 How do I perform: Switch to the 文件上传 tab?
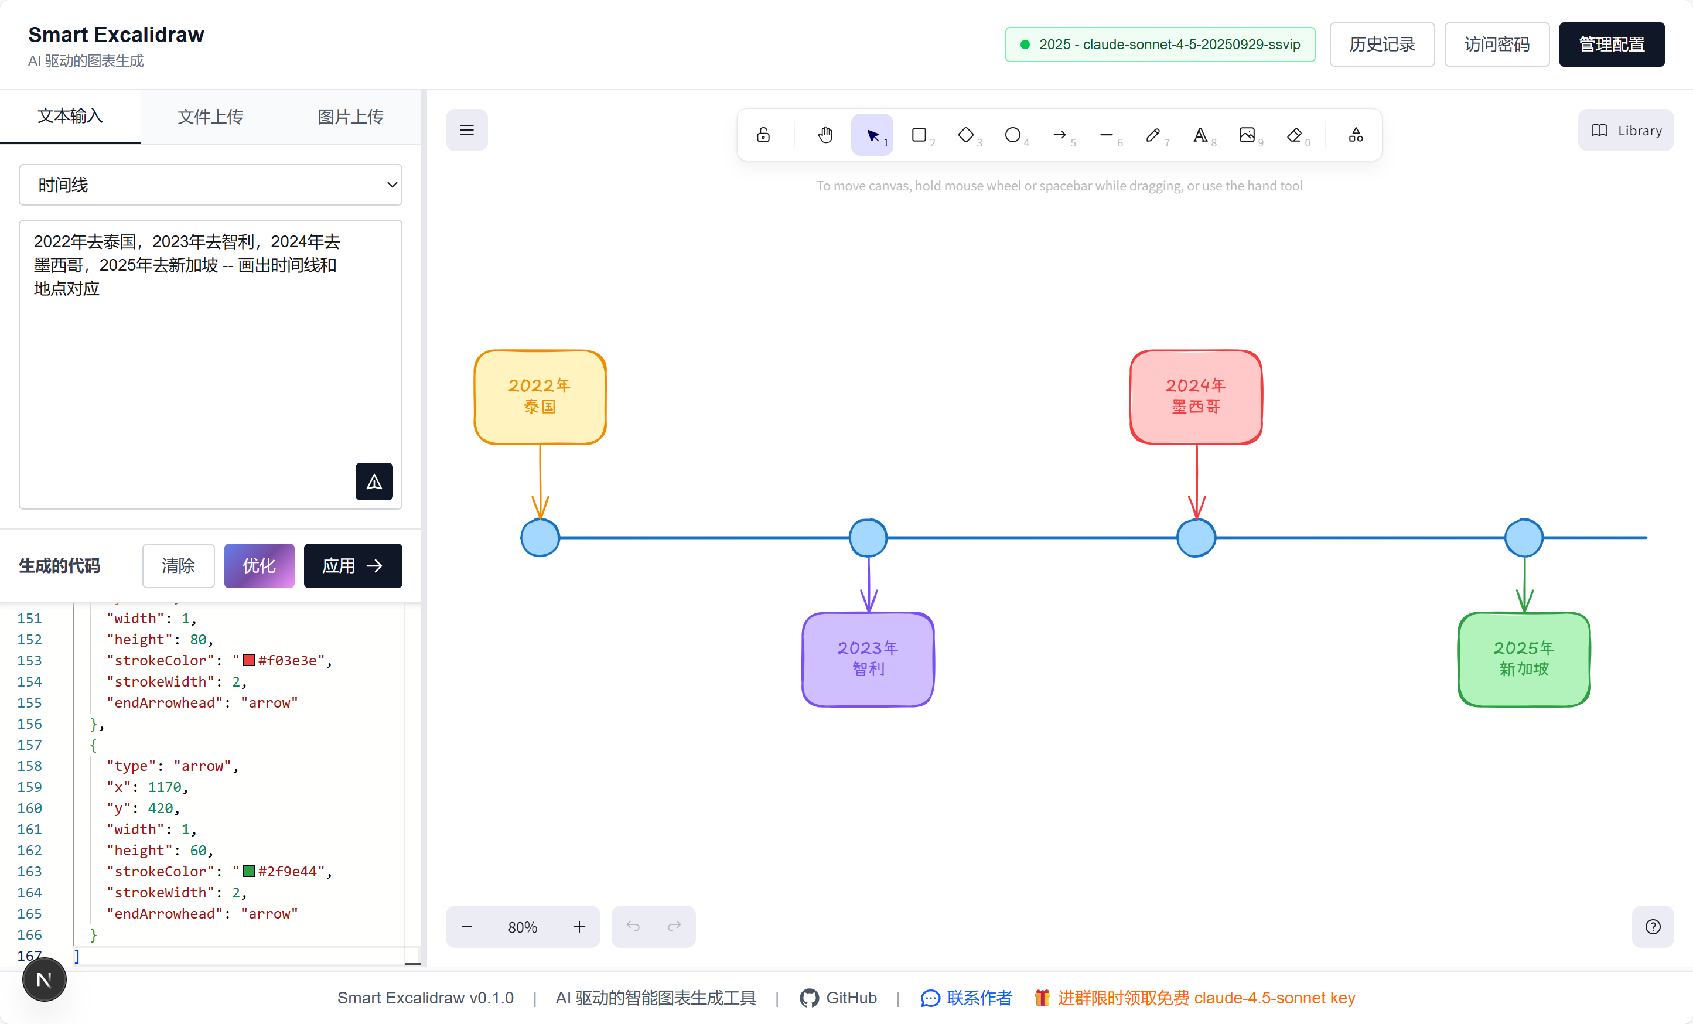tap(210, 117)
